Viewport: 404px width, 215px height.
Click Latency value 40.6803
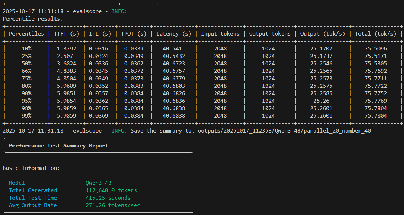[x=174, y=86]
